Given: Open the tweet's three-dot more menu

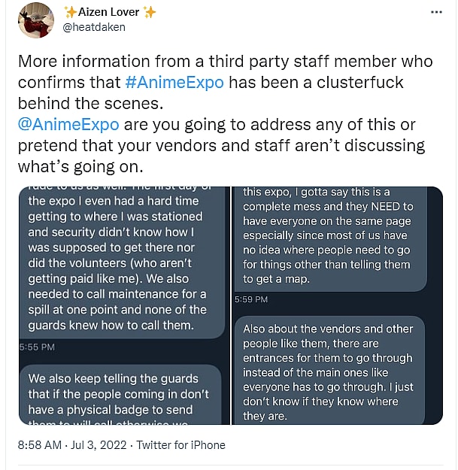Looking at the screenshot, I should click(x=436, y=13).
